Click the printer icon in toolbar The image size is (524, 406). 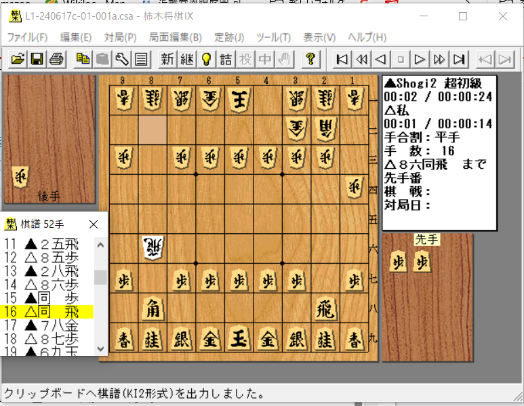click(x=56, y=59)
